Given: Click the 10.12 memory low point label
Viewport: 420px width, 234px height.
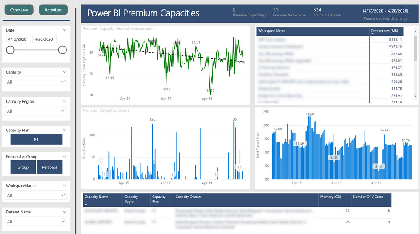Looking at the screenshot, I should click(x=211, y=91).
